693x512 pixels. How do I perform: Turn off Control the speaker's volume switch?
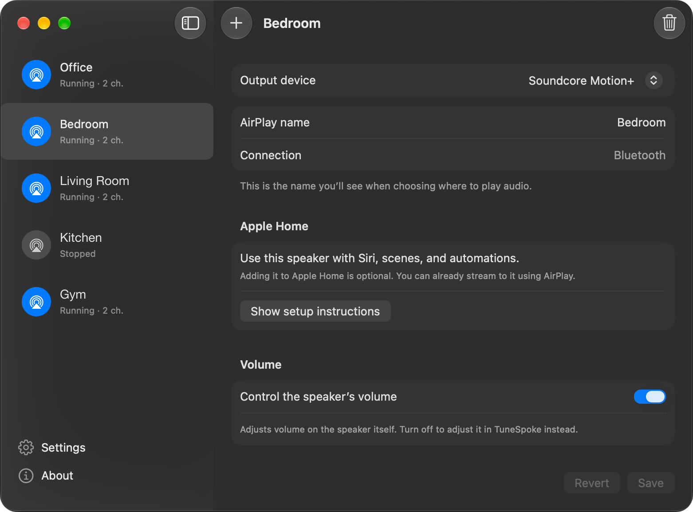pos(650,397)
